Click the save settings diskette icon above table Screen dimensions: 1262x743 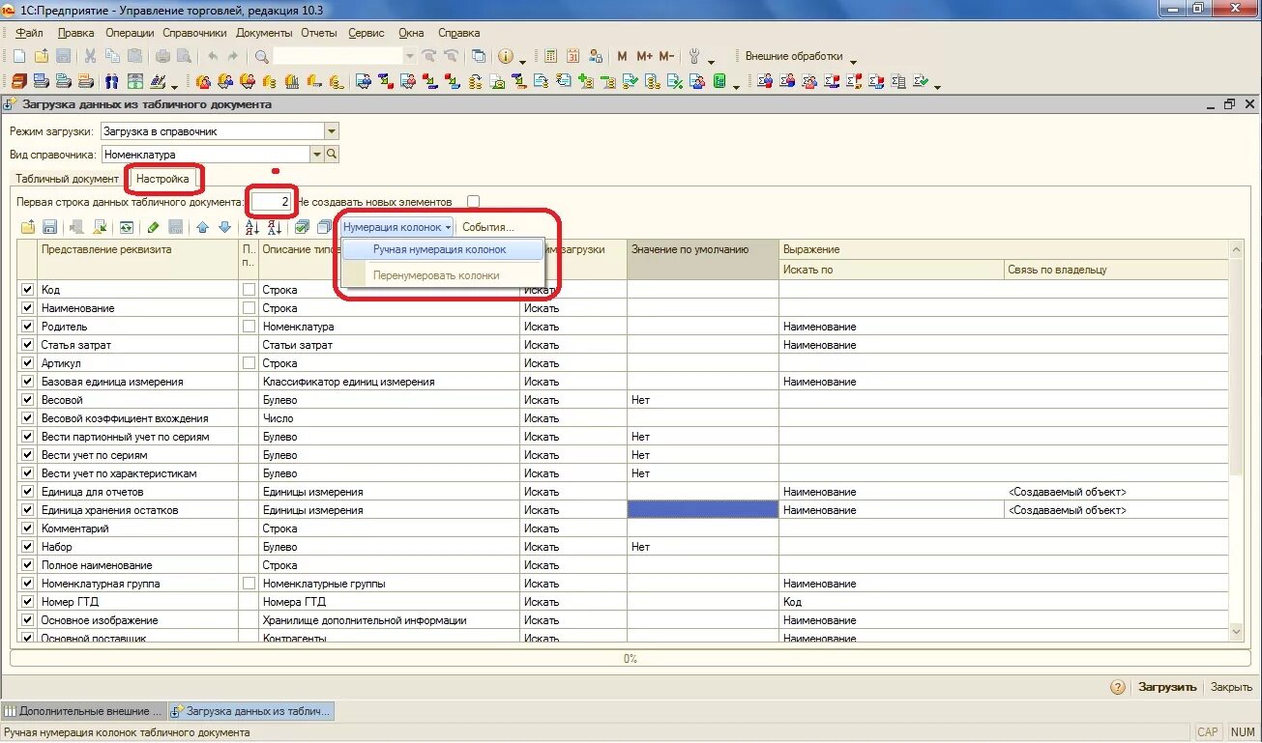coord(49,227)
